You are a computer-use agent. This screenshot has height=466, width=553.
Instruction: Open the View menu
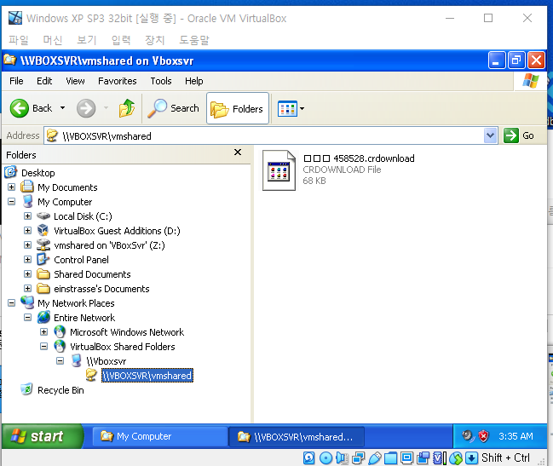click(x=75, y=81)
